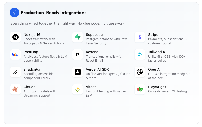Viewport: 202px width, 127px height.
Task: Click the 'Everything wired together' subtitle text
Action: (x=68, y=23)
